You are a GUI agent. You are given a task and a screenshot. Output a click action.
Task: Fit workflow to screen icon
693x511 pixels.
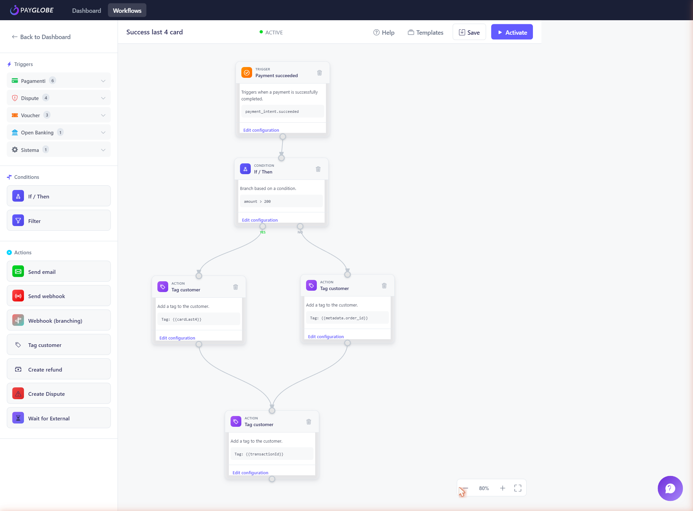(x=518, y=488)
